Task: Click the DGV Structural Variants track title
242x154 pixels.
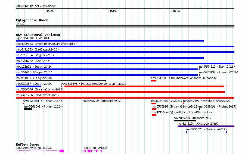Action: pos(38,35)
